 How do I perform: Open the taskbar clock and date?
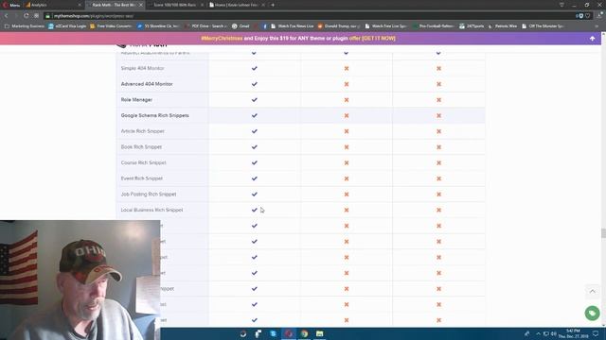tap(573, 333)
